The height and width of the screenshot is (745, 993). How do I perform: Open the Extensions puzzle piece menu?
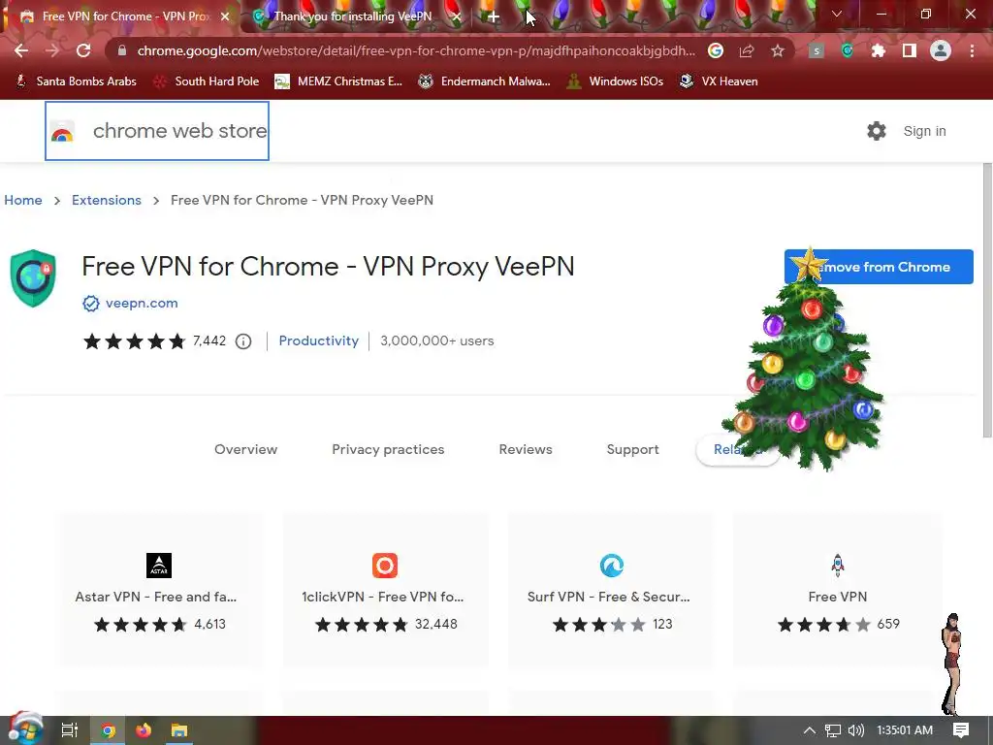879,50
